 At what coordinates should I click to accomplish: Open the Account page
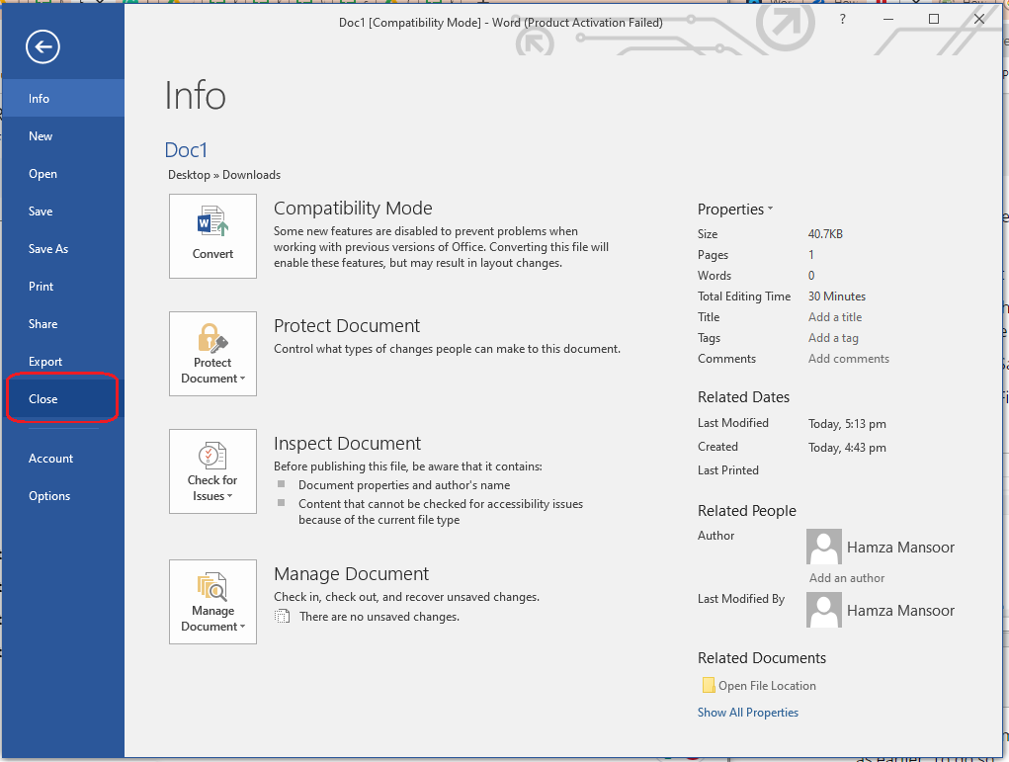pyautogui.click(x=62, y=459)
